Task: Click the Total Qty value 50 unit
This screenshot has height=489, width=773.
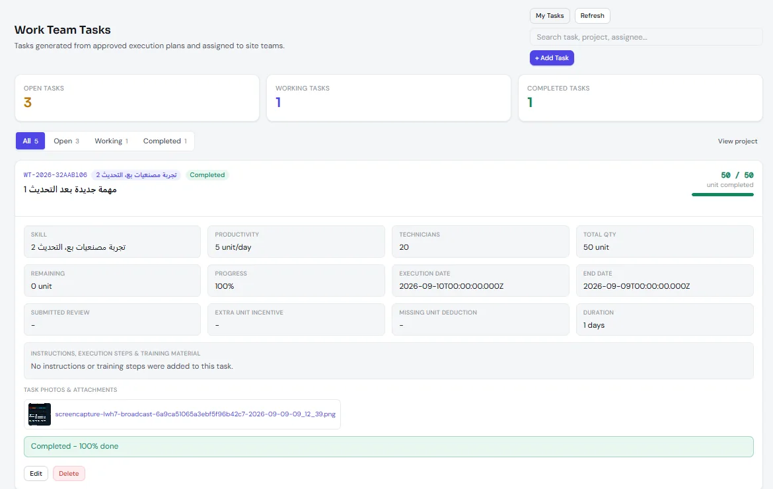Action: (596, 247)
